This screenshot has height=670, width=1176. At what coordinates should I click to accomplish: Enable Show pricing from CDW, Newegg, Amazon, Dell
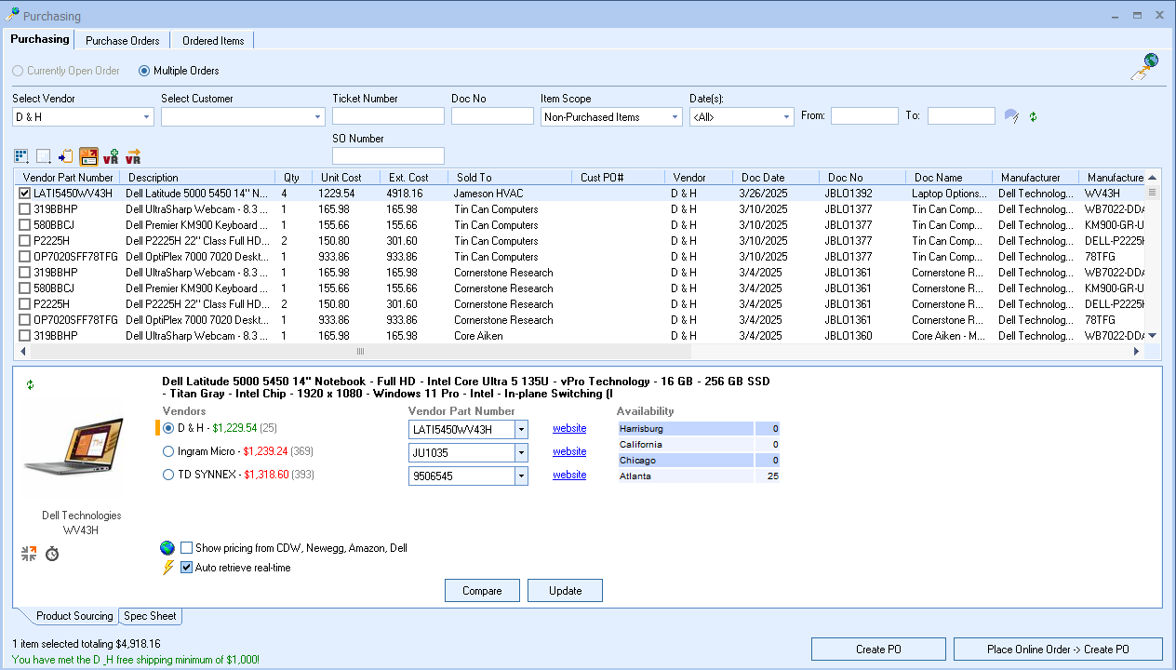coord(187,548)
